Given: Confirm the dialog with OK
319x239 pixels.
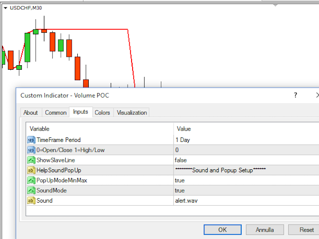Looking at the screenshot, I should 223,230.
